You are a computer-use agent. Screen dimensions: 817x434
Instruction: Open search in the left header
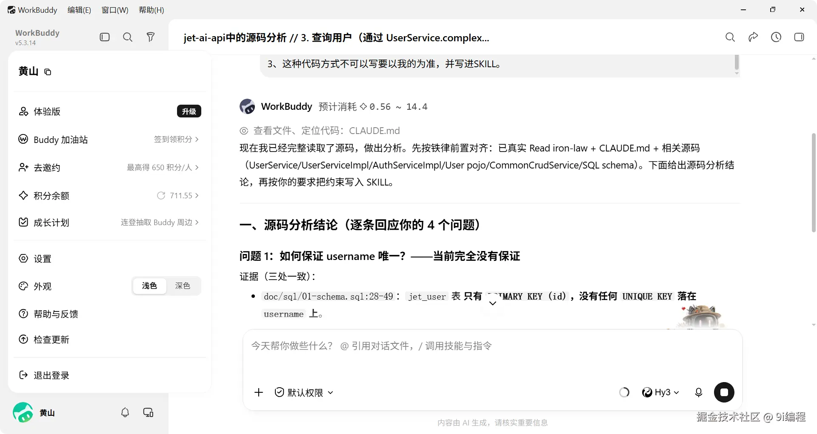pos(128,37)
